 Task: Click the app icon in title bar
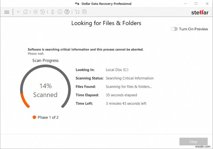pyautogui.click(x=77, y=4)
